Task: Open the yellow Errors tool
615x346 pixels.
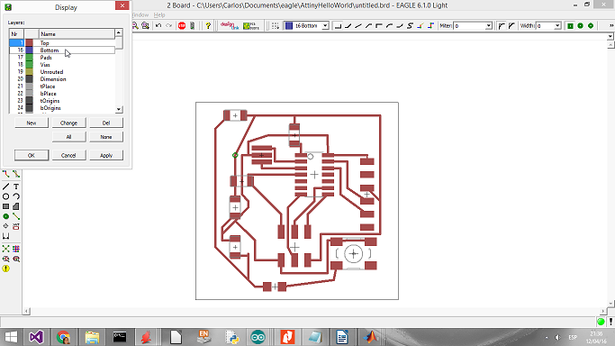Action: pyautogui.click(x=5, y=269)
